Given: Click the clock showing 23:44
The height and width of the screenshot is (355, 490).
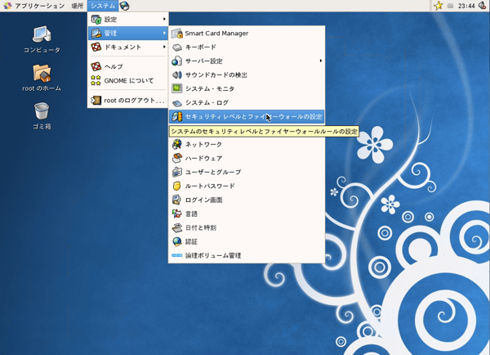Looking at the screenshot, I should point(466,6).
